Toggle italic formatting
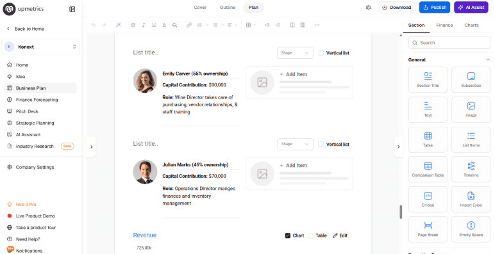Viewport: 495px width, 254px height. click(x=144, y=25)
